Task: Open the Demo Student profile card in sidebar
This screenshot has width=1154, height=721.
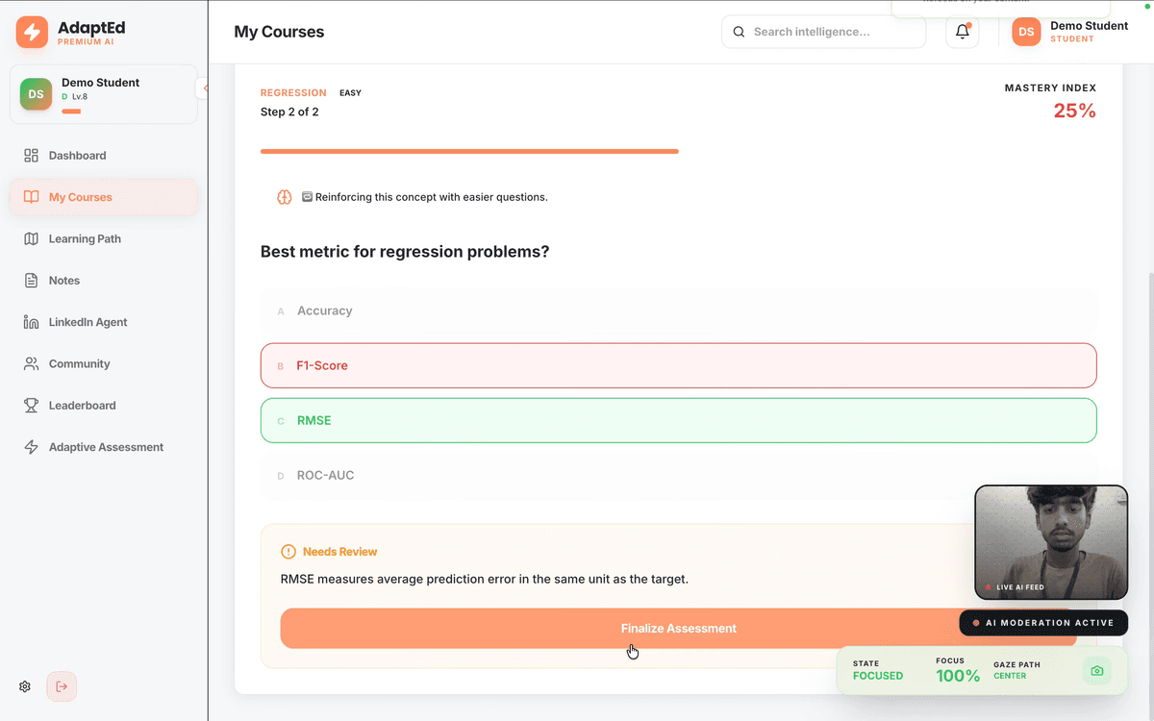Action: [103, 94]
